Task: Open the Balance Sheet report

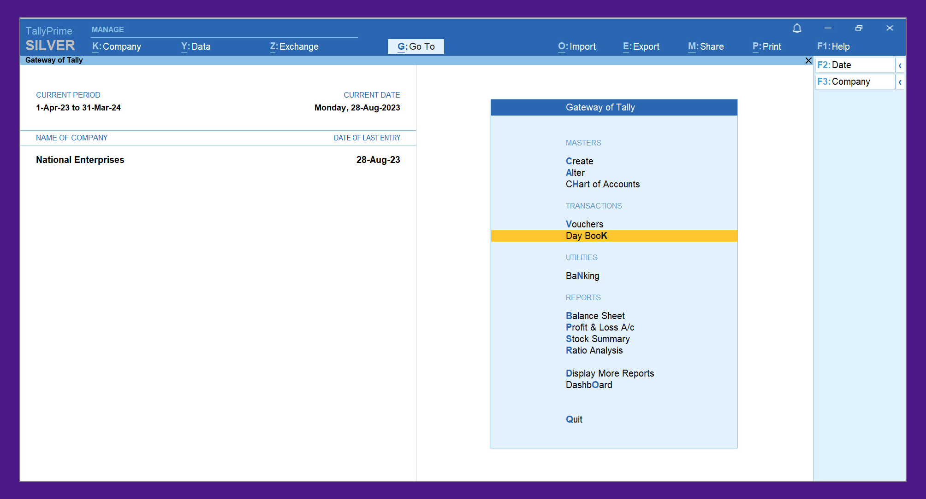Action: (x=595, y=316)
